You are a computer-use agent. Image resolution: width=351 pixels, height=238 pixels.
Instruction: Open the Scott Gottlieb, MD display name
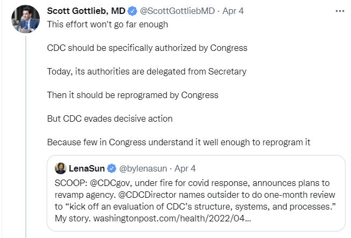tap(87, 11)
